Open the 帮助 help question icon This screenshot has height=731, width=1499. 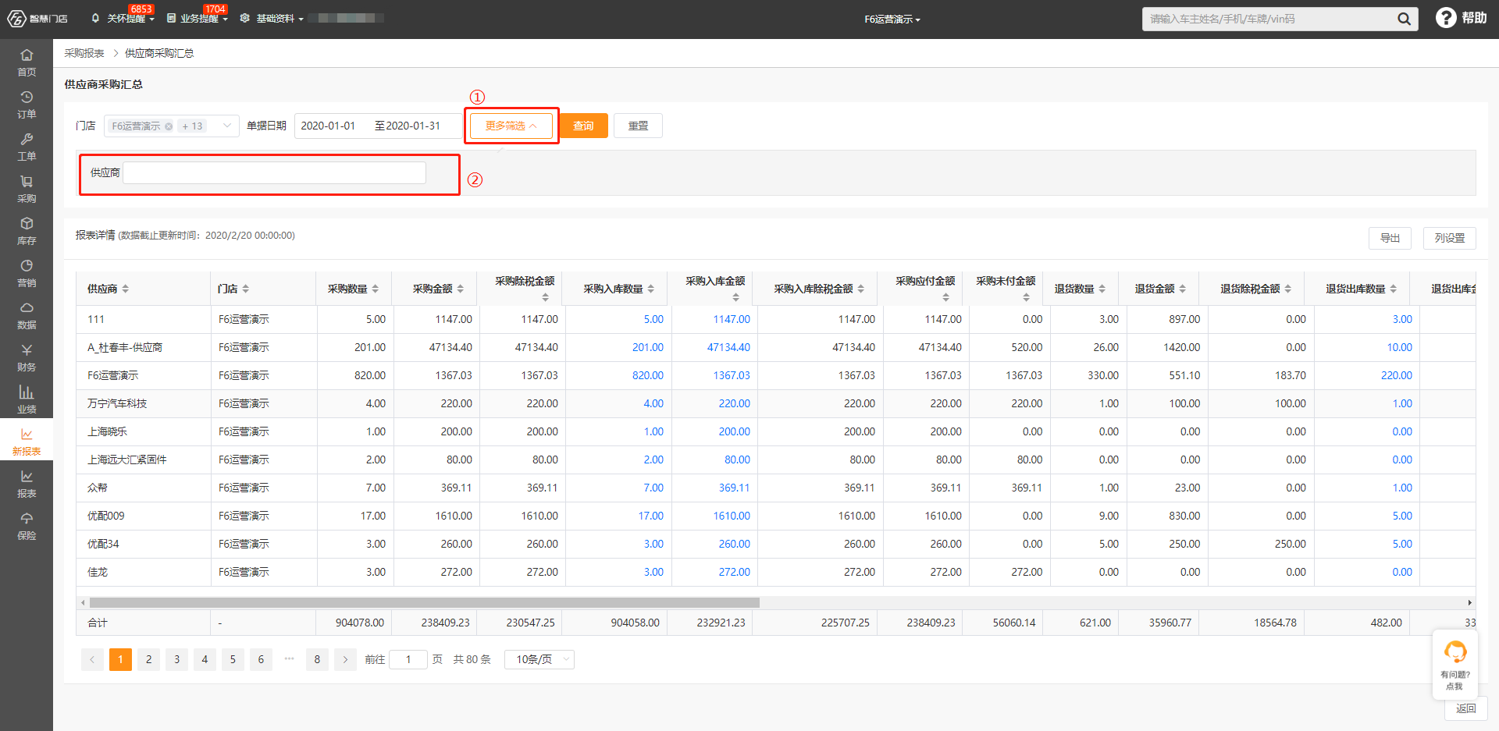[x=1446, y=18]
